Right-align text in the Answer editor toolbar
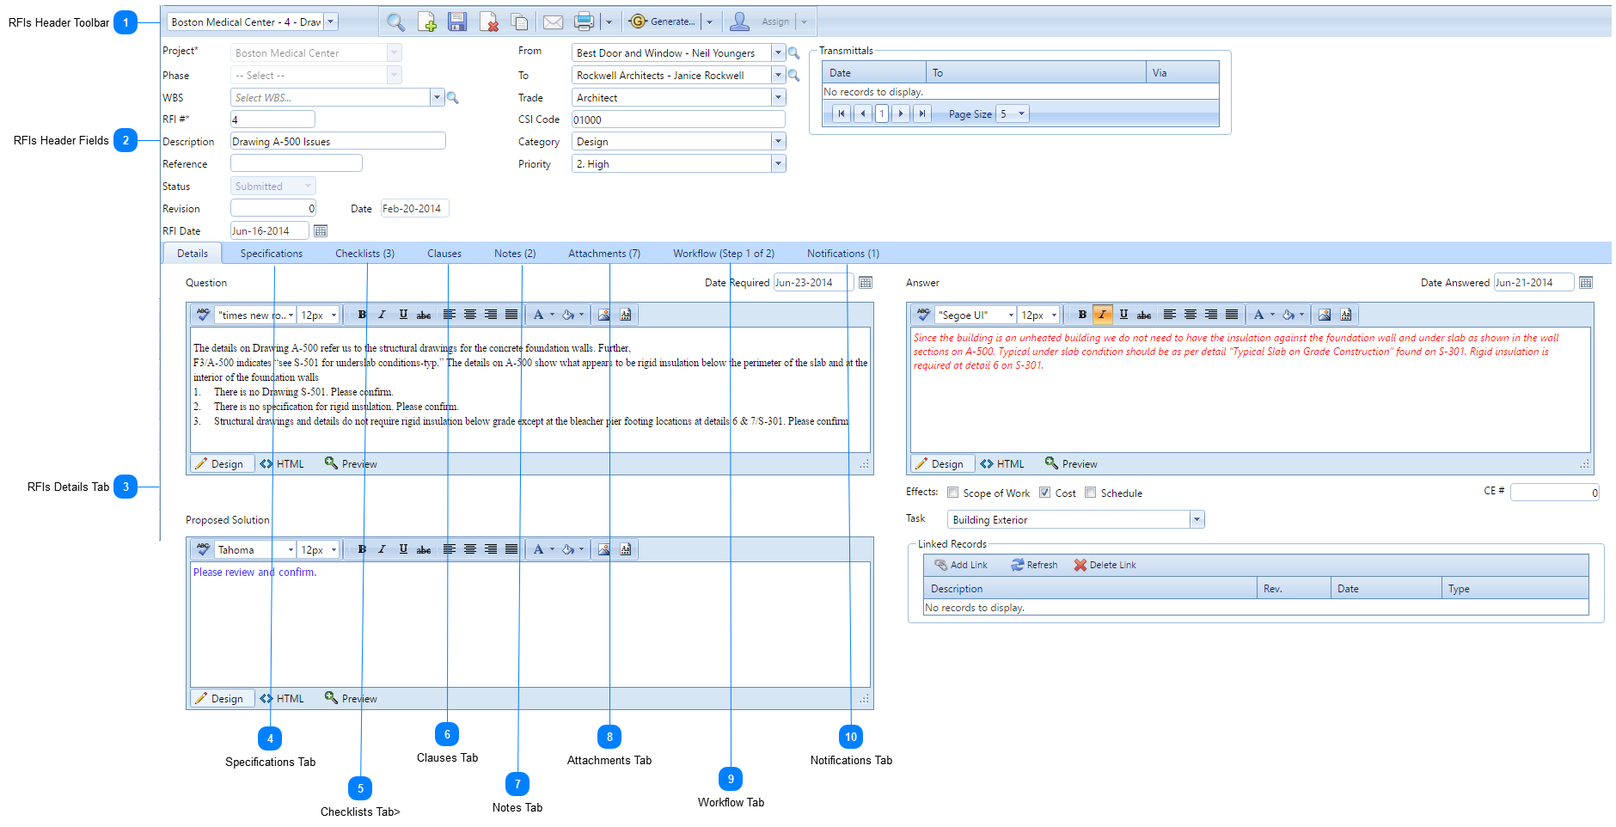Screen dimensions: 1616x827 (1211, 315)
